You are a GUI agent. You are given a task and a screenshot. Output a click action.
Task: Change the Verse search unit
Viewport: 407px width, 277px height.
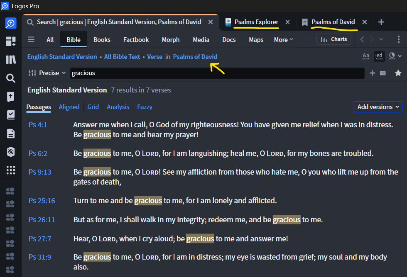tap(154, 57)
